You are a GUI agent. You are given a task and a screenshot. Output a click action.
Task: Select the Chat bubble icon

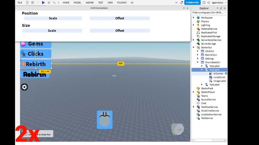[x=198, y=103]
